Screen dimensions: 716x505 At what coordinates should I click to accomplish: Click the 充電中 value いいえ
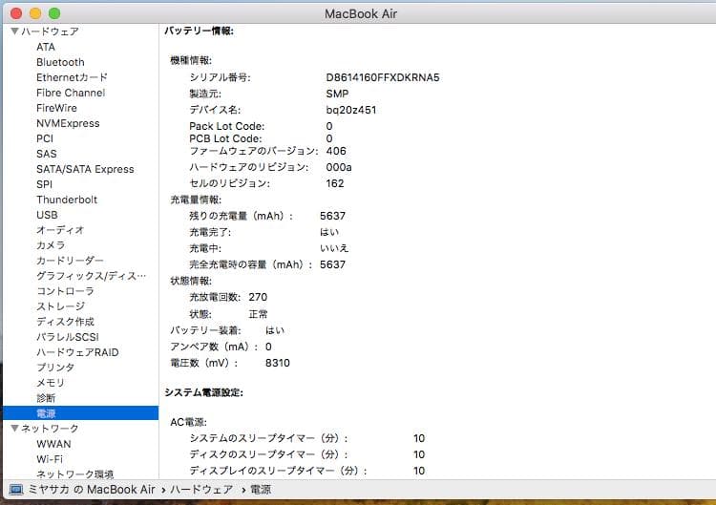tap(334, 248)
